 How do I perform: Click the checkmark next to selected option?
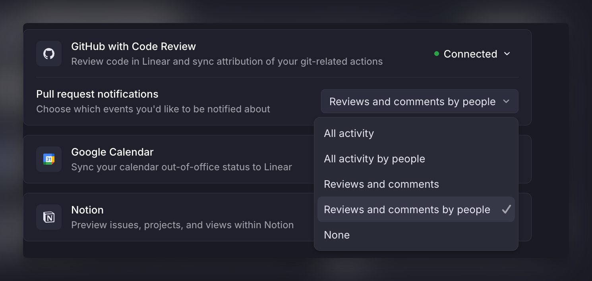click(507, 209)
